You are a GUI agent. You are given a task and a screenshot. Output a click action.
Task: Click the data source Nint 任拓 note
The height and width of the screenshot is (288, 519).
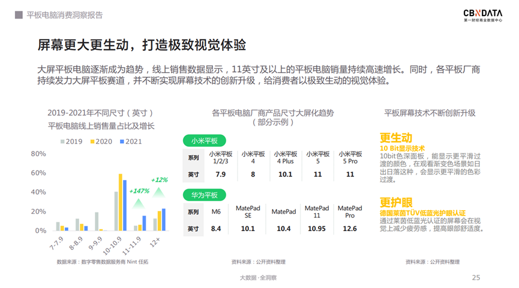(x=103, y=262)
